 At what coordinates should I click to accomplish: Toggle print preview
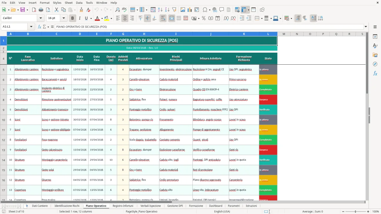tap(48, 10)
